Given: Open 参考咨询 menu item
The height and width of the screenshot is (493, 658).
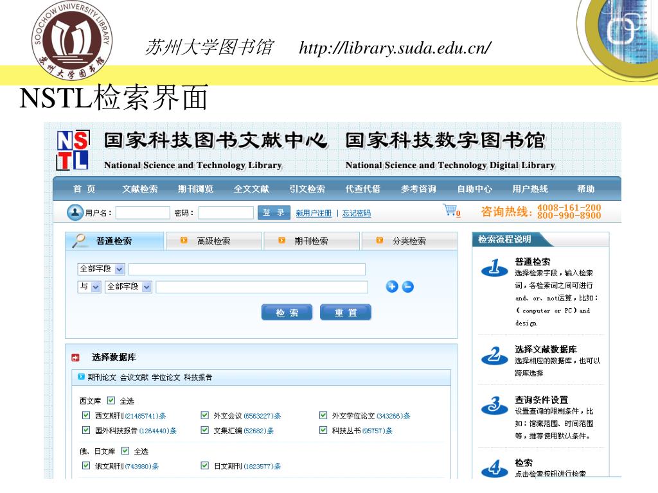Looking at the screenshot, I should pos(418,189).
